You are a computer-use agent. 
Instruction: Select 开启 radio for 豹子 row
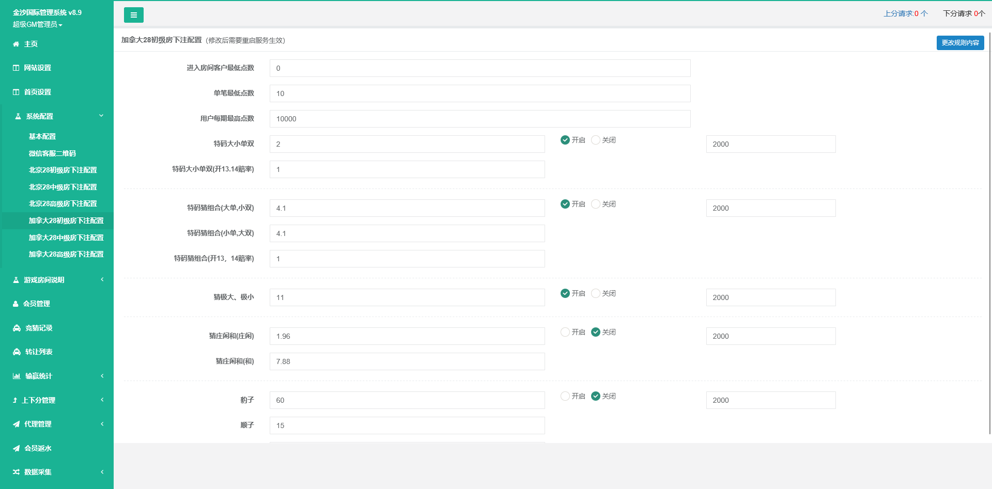coord(565,396)
